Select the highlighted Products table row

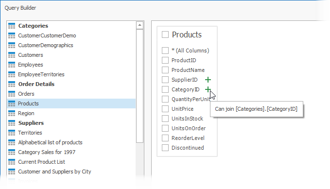[x=71, y=103]
